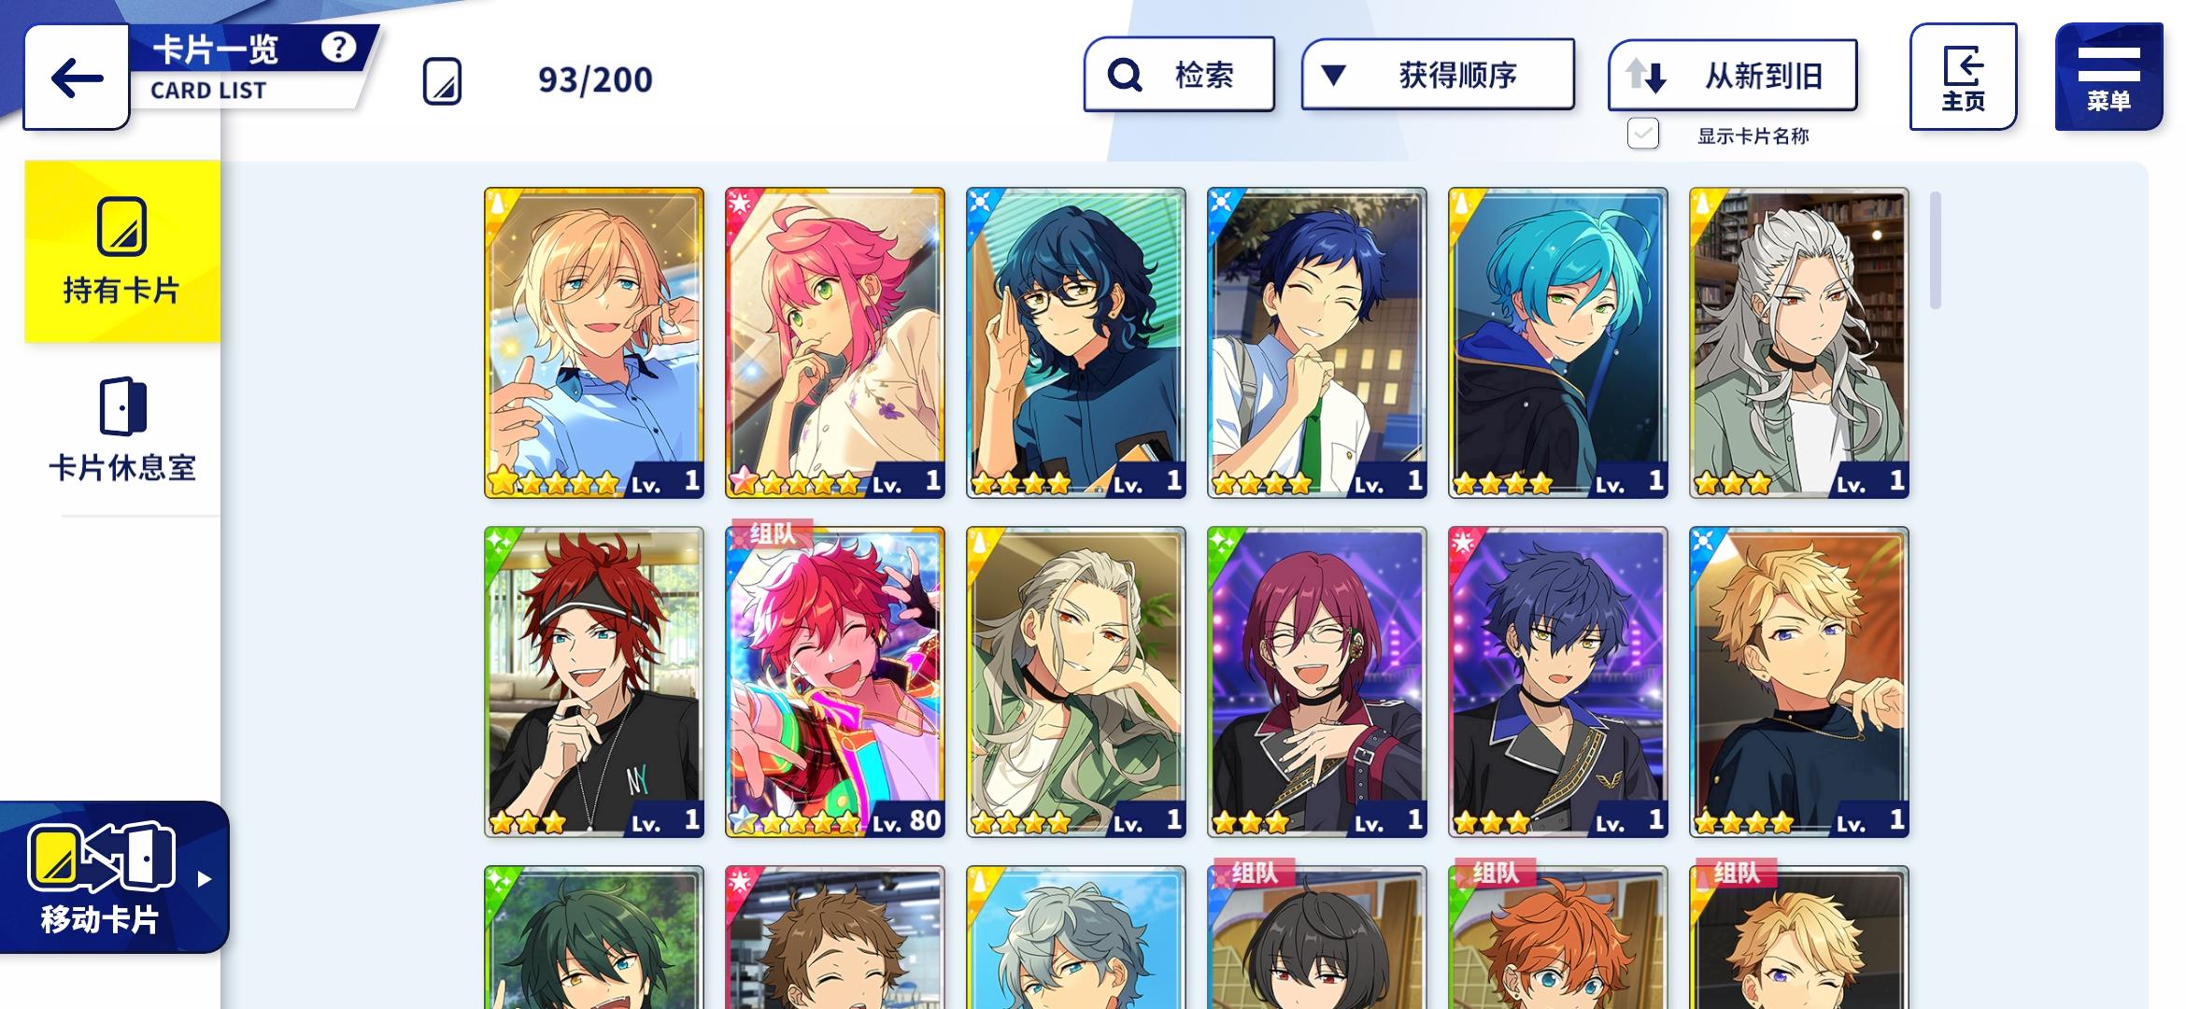The image size is (2186, 1009).
Task: Click the card count icon beside 93/200
Action: click(442, 80)
